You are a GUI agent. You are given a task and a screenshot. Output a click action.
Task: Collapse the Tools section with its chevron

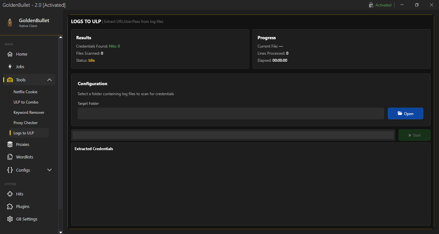49,80
